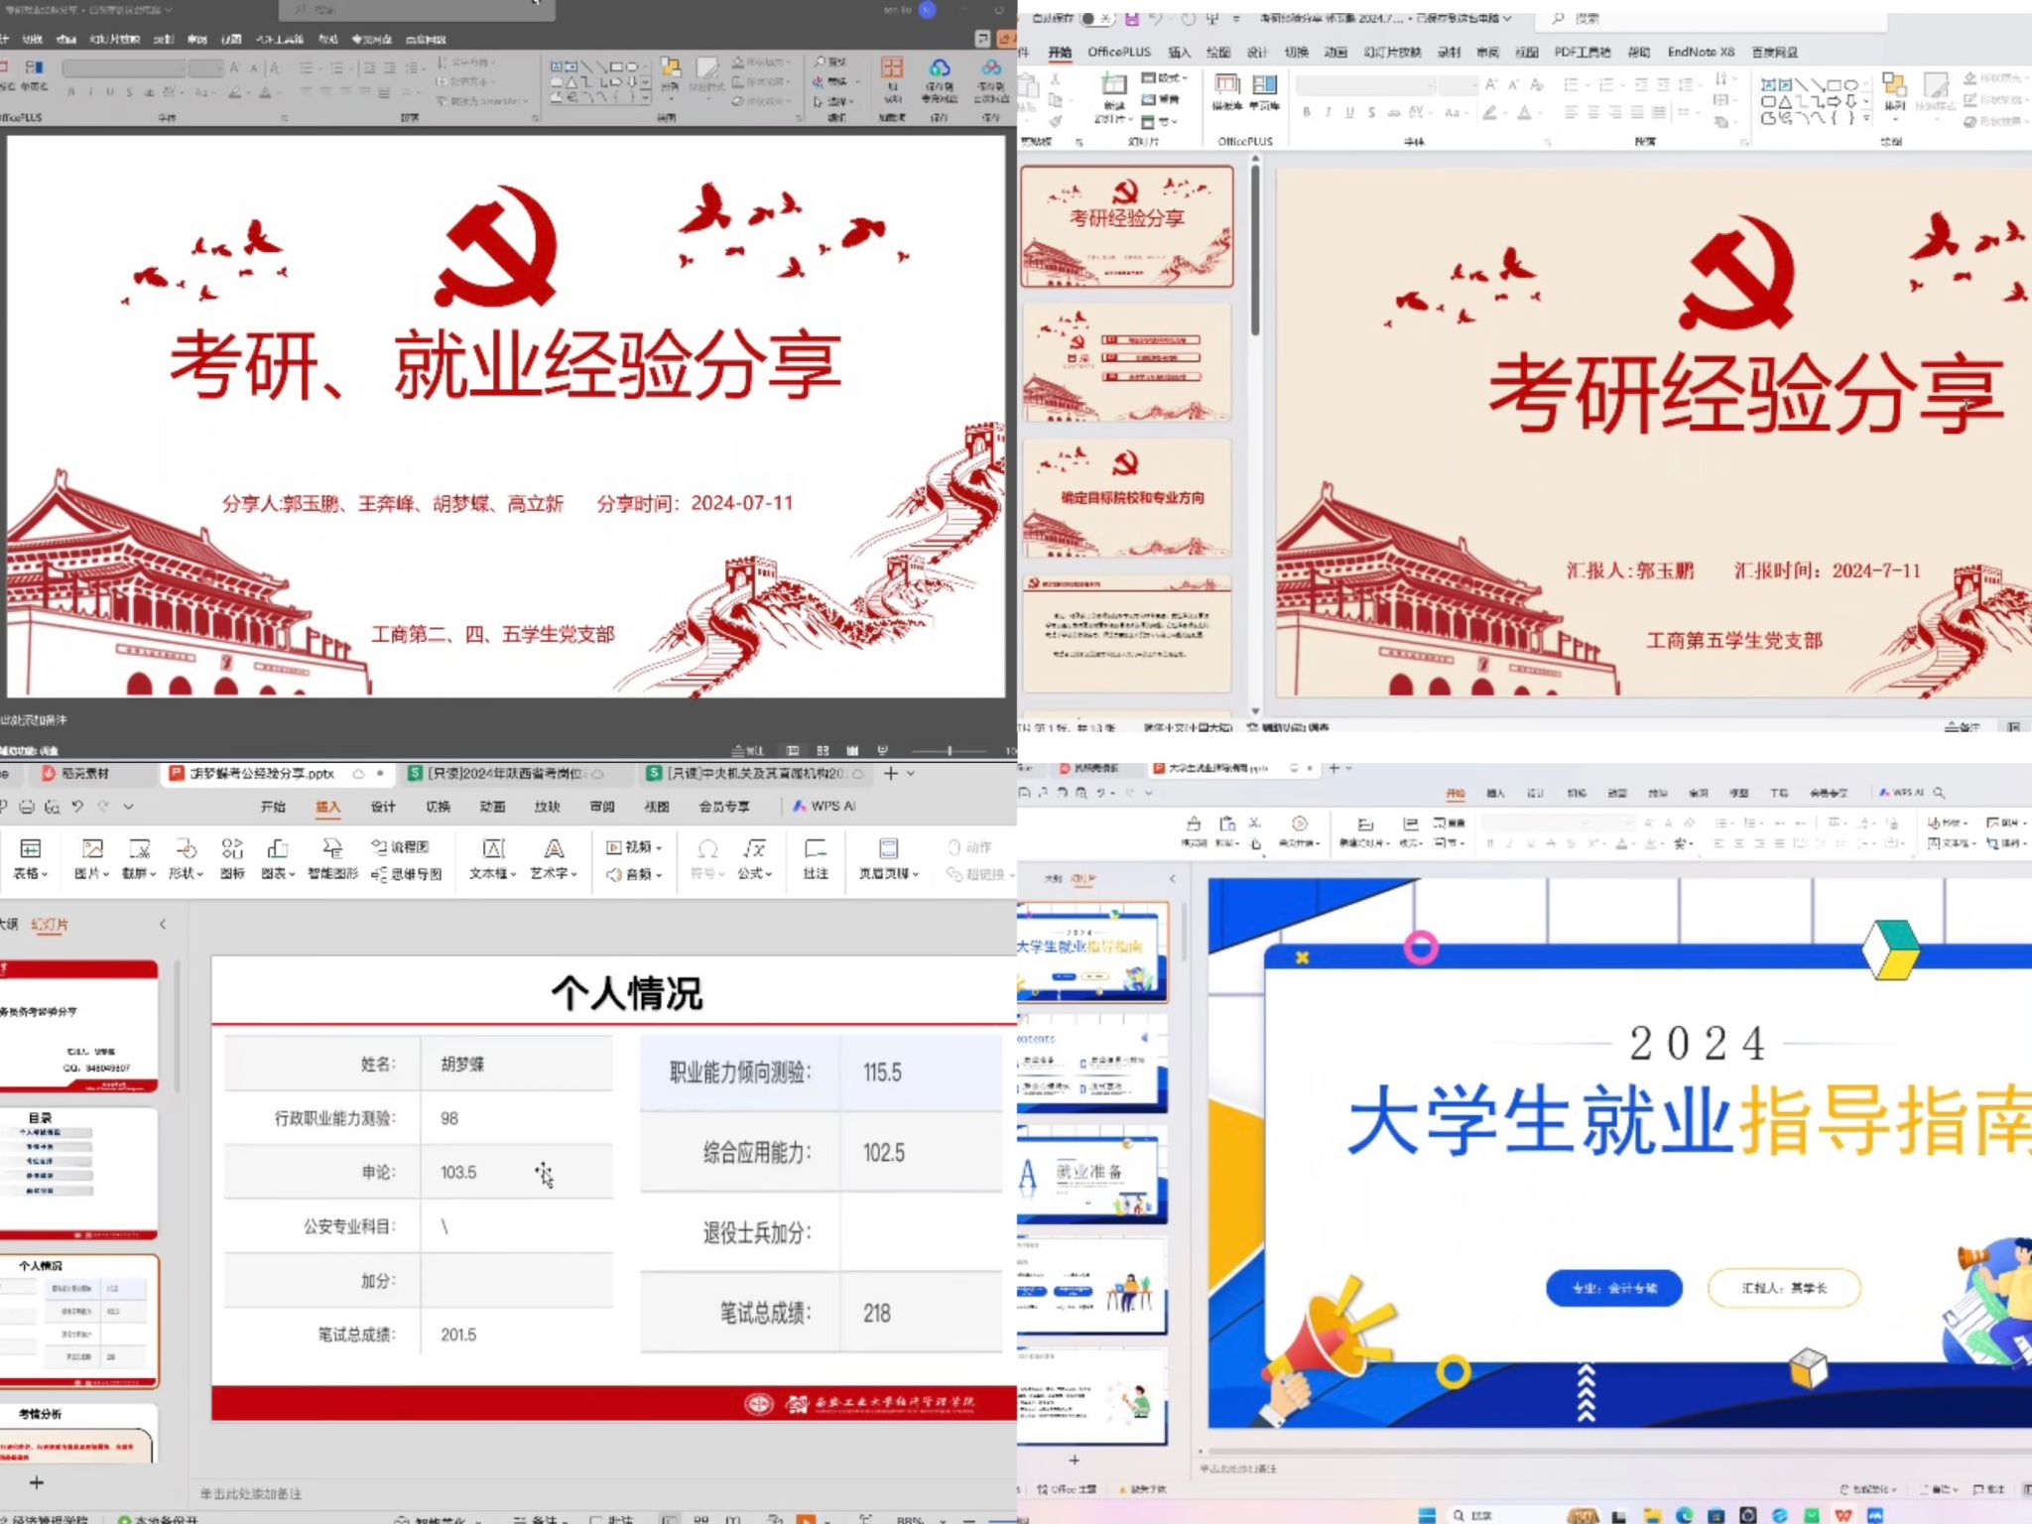The width and height of the screenshot is (2032, 1524).
Task: Open the OfficePLUS ribbon tab
Action: [x=1118, y=52]
